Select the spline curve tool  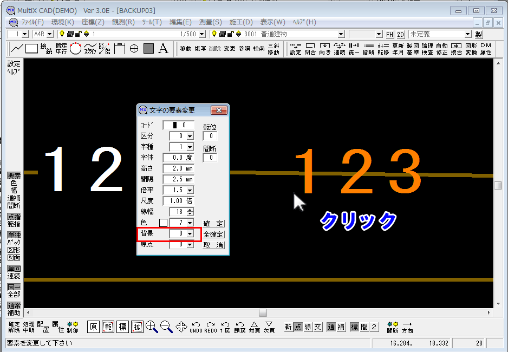(x=90, y=49)
